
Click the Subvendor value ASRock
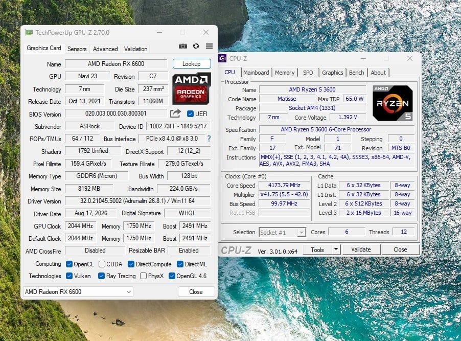click(x=89, y=126)
